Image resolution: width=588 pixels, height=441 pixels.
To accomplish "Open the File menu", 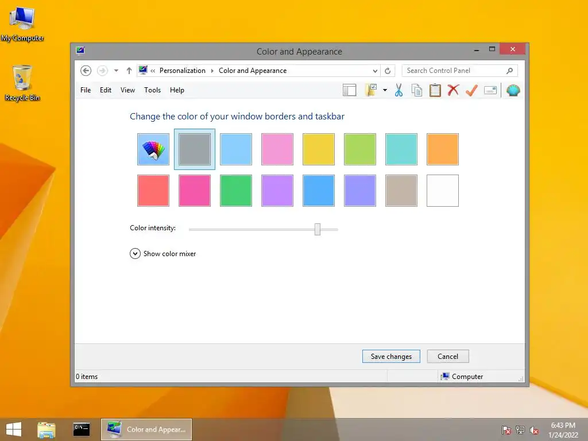I will pos(86,90).
